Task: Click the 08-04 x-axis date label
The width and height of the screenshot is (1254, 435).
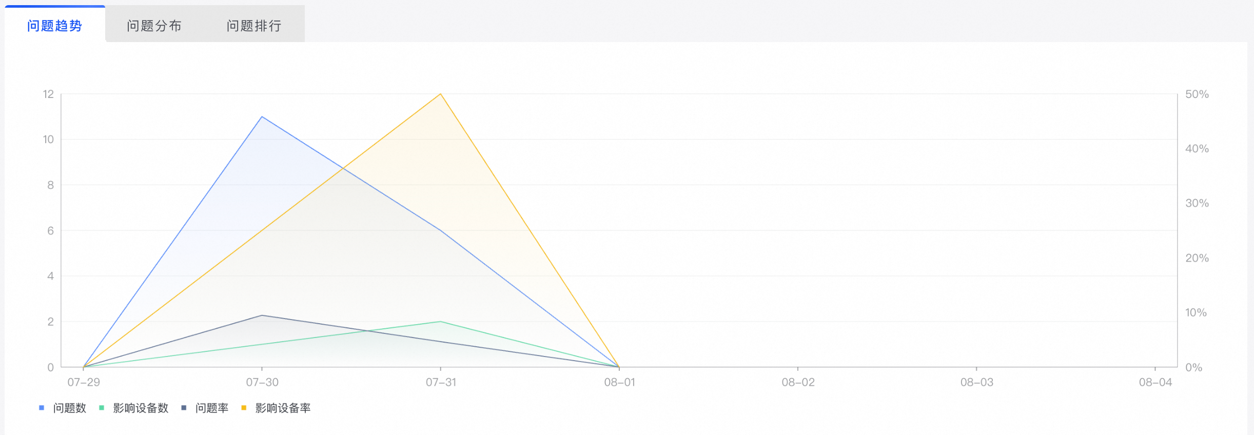Action: 1155,382
